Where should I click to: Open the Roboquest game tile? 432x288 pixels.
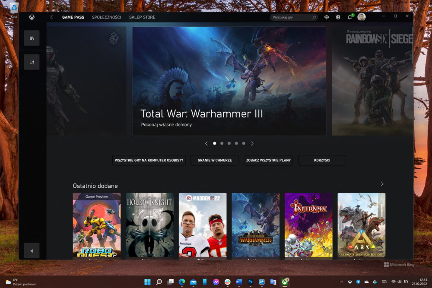97,225
